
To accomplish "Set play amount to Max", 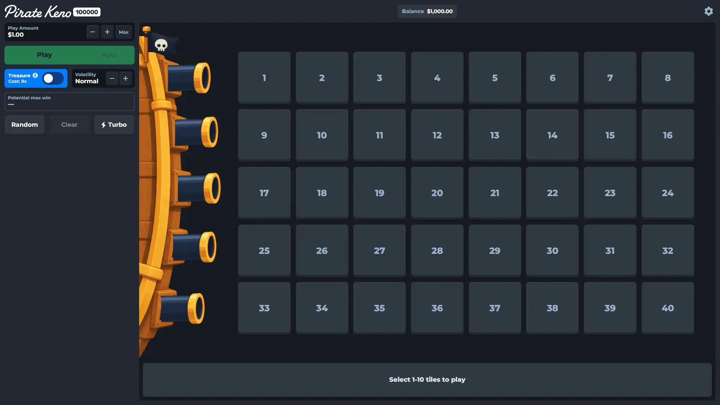I will [124, 32].
